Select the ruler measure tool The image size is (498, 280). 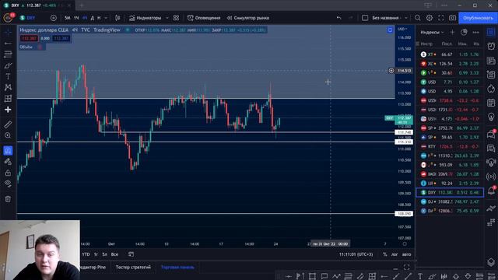(8, 124)
